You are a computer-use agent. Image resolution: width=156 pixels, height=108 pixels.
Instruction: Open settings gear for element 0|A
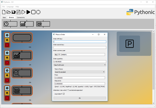tap(7, 35)
